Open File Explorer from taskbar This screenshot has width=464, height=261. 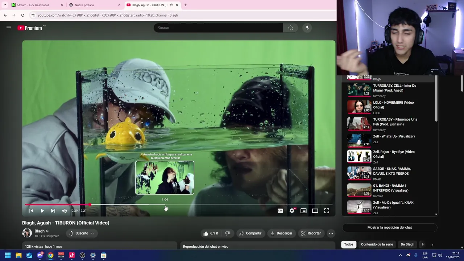pyautogui.click(x=18, y=255)
